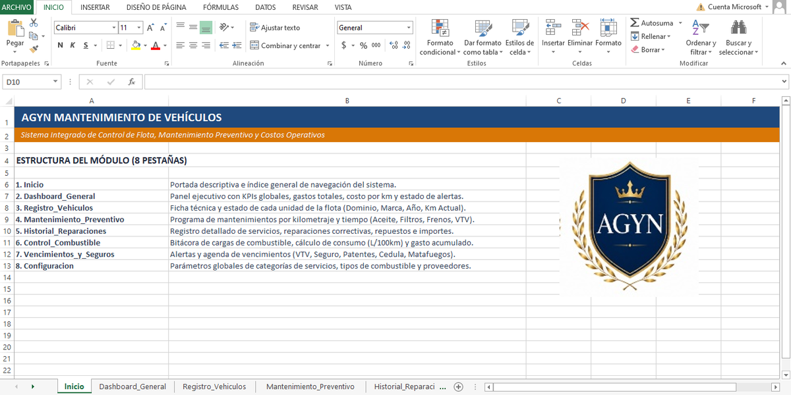This screenshot has width=791, height=395.
Task: Increase font size with enlarge A icon
Action: tap(150, 28)
